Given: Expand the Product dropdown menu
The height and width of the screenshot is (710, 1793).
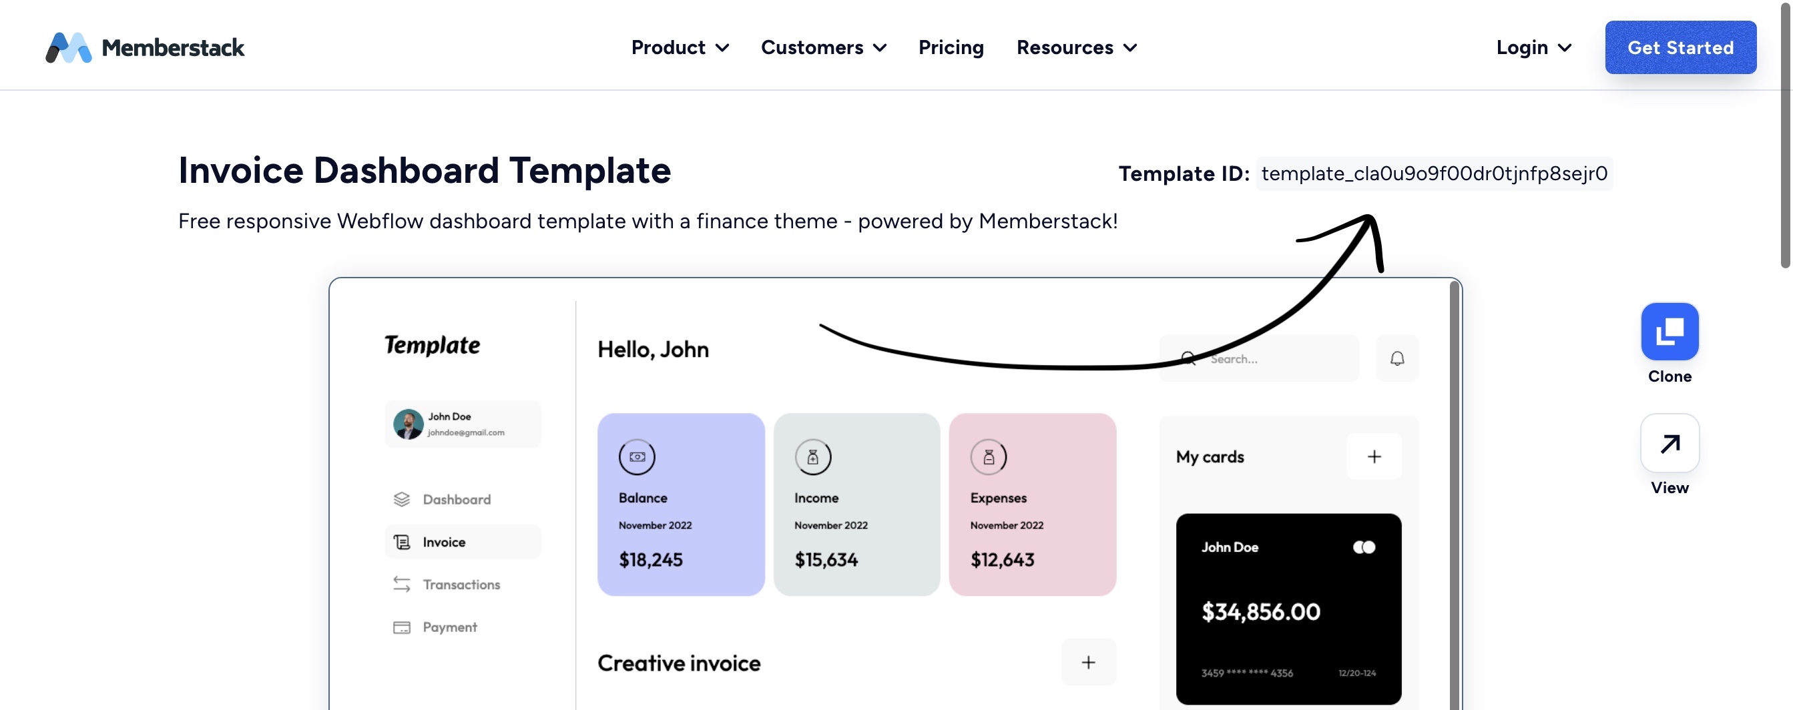Looking at the screenshot, I should coord(680,47).
